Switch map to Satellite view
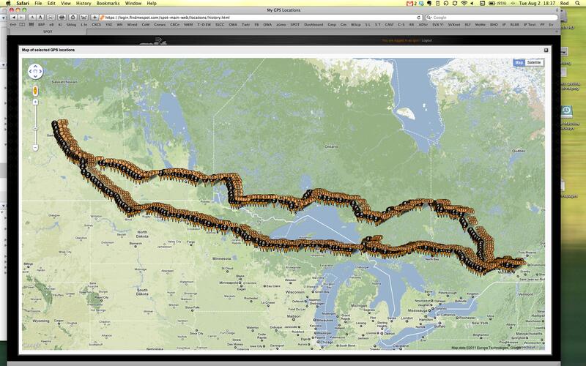Viewport: 586px width, 366px height. point(534,63)
